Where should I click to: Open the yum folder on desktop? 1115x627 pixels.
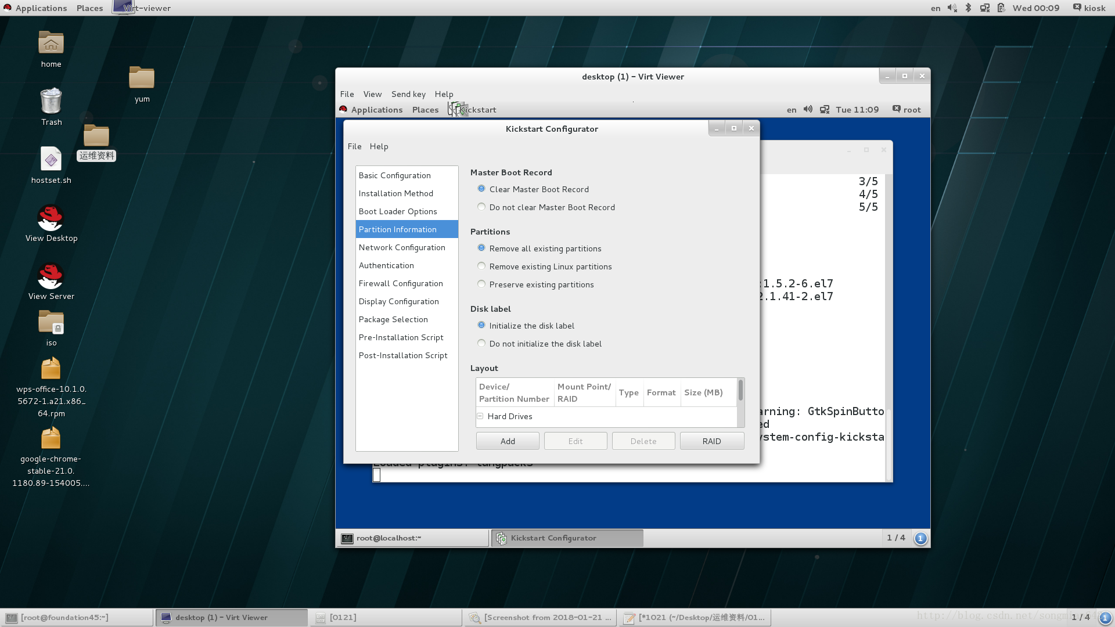tap(142, 77)
